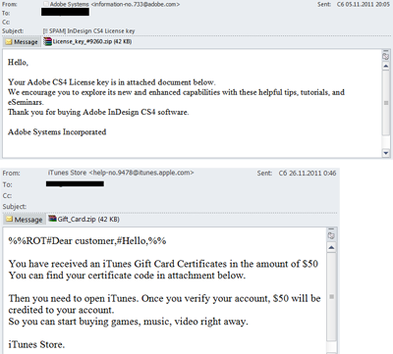
Task: Select the sent date 26.11.2011 0:46
Action: pos(308,173)
